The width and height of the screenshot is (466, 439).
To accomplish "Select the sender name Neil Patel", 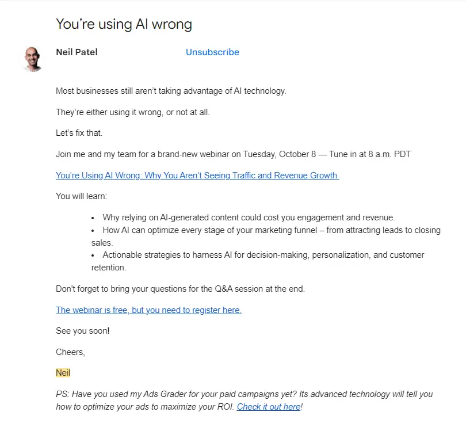I will pos(77,52).
